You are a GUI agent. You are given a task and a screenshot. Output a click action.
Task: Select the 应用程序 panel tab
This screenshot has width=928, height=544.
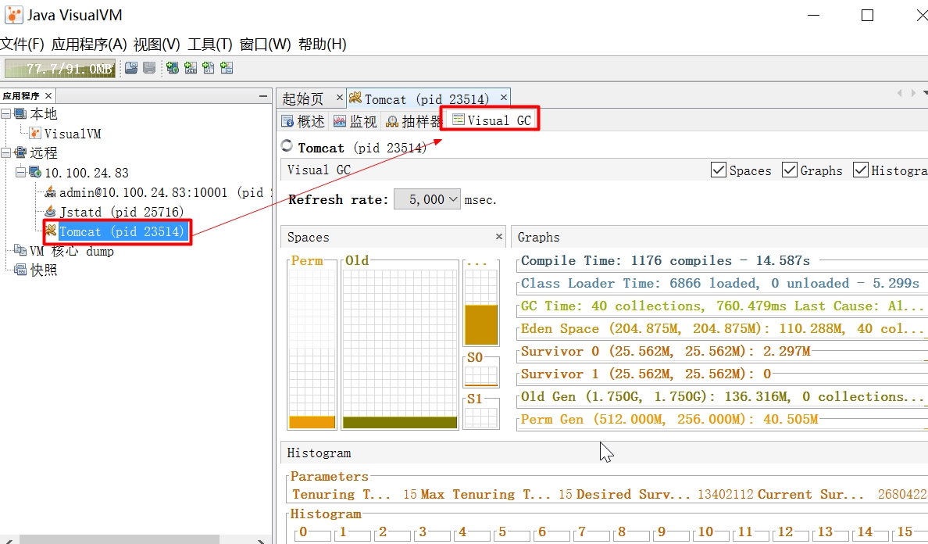tap(21, 96)
